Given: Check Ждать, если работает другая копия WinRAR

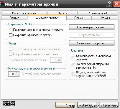Looking at the screenshot, I should (73, 74).
